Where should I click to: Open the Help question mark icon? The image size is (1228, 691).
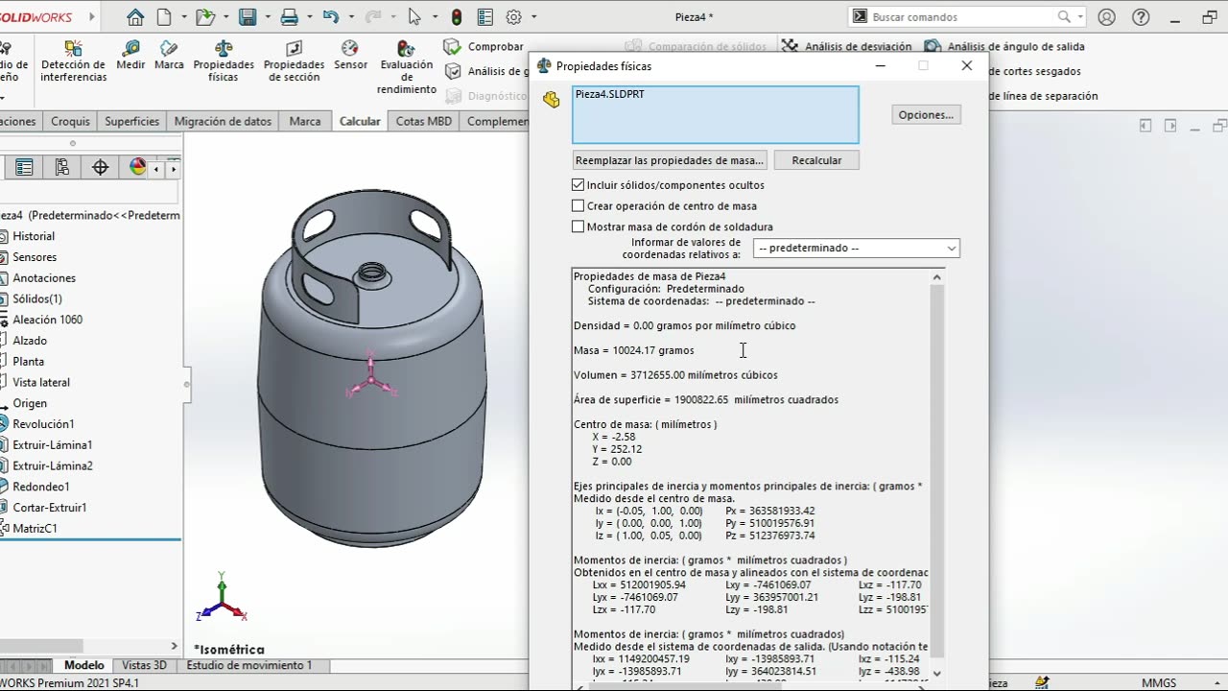tap(1141, 16)
